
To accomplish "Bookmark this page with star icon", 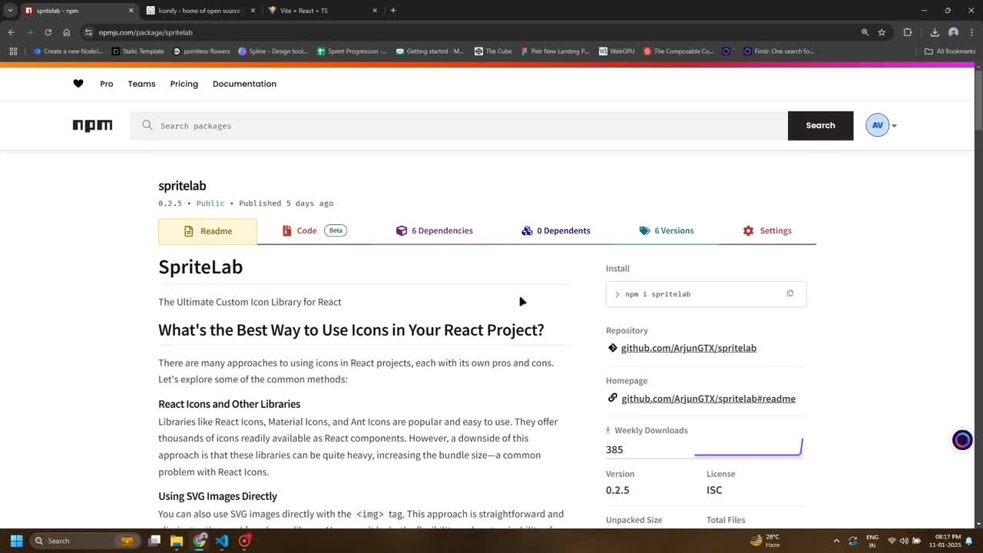I will [x=882, y=32].
